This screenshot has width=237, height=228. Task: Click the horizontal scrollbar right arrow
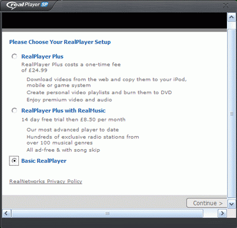pyautogui.click(x=222, y=213)
